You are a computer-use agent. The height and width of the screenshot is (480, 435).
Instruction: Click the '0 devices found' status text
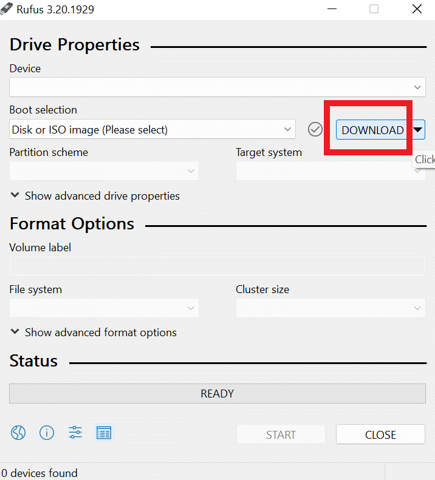point(39,473)
